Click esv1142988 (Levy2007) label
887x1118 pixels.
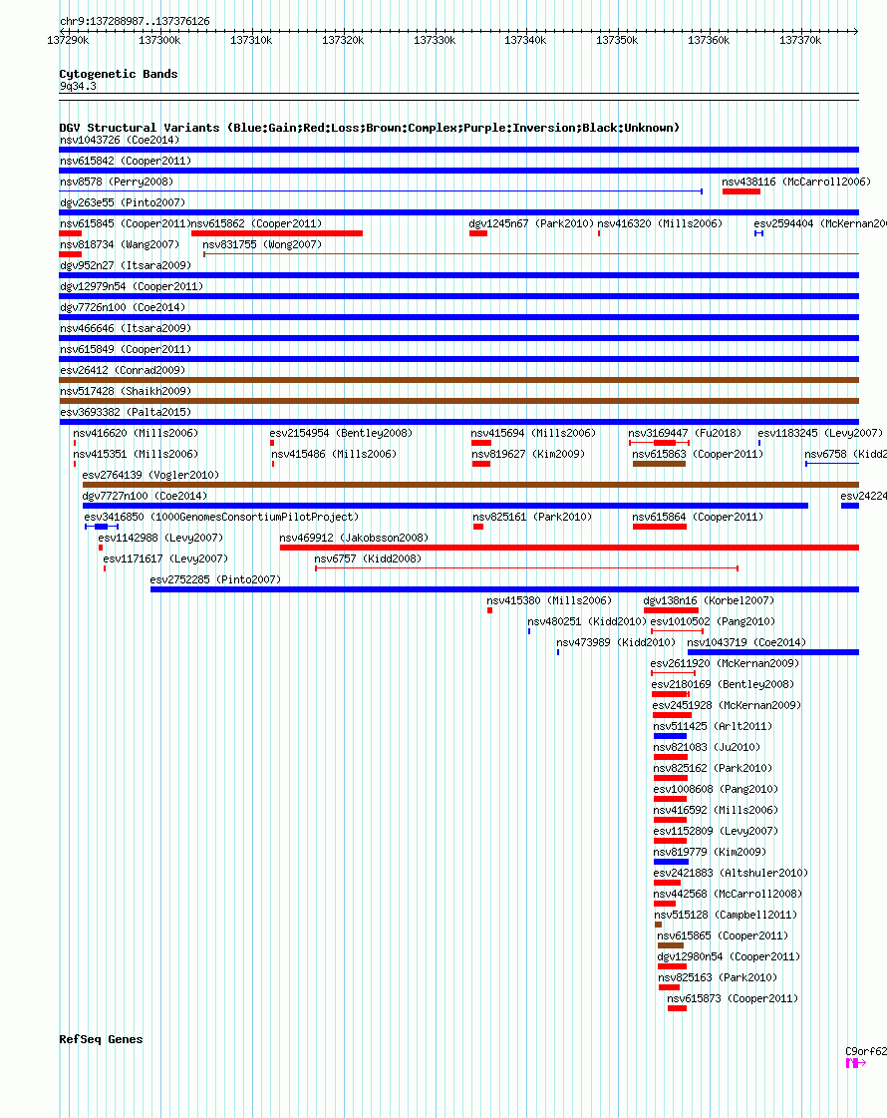point(160,539)
